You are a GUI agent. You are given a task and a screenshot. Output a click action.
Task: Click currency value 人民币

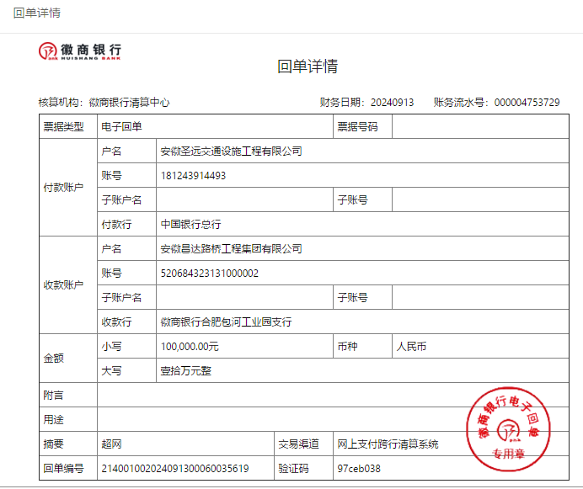coord(411,347)
